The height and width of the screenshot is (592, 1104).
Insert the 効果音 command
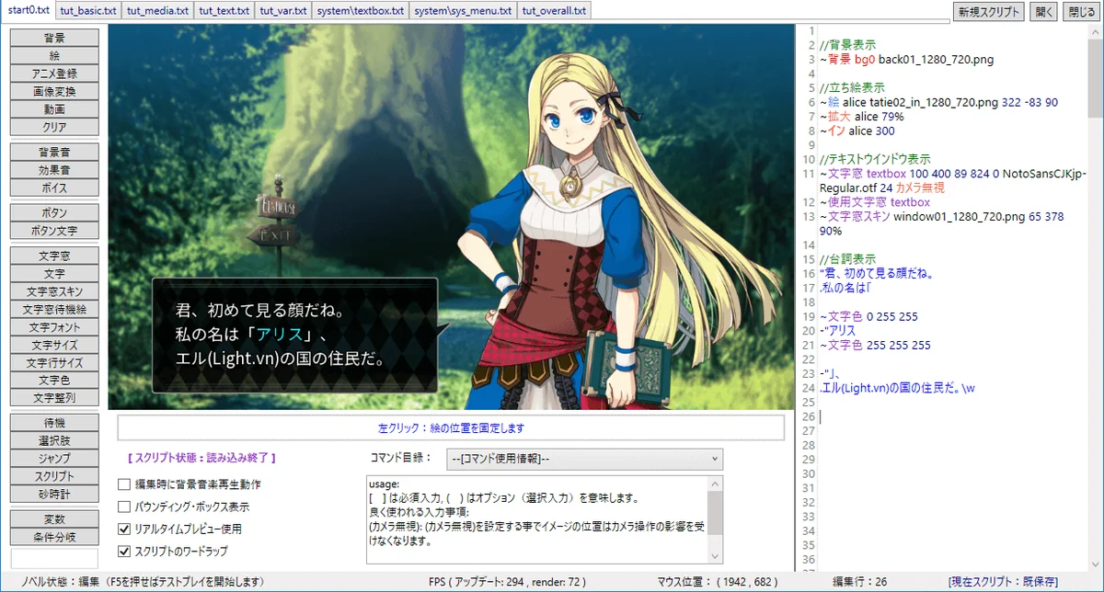coord(54,170)
